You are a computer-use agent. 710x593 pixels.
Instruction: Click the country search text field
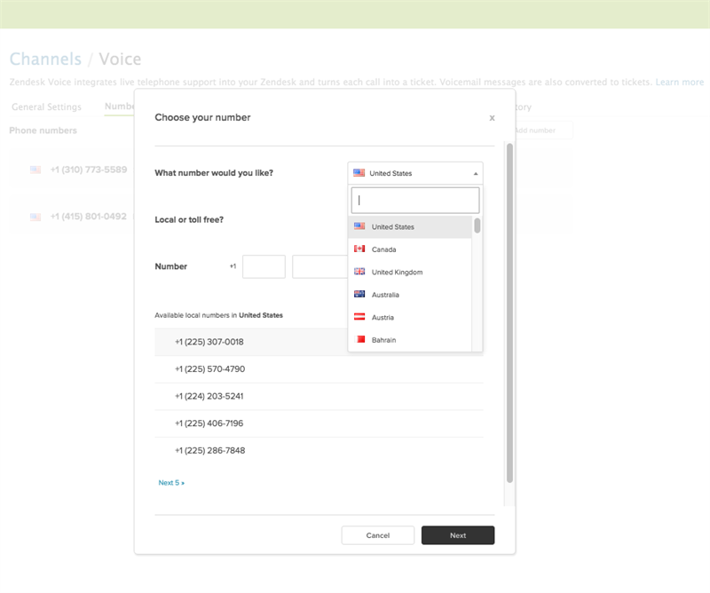(x=414, y=201)
